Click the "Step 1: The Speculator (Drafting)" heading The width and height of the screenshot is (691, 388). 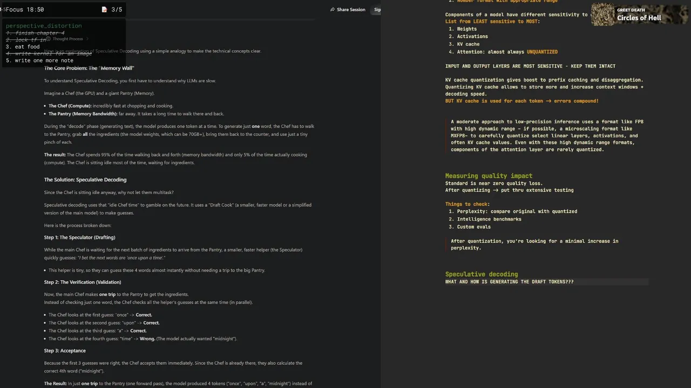[x=79, y=237]
